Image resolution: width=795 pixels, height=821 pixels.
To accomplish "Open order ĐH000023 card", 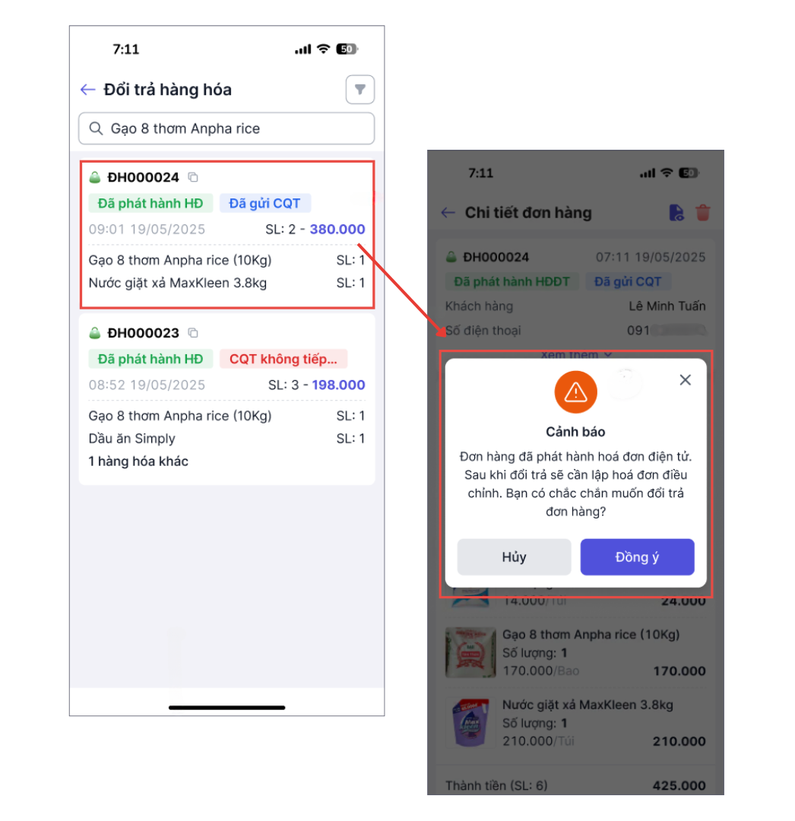I will [226, 399].
